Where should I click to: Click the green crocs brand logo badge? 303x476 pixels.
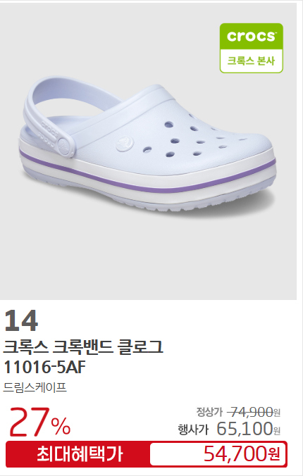click(252, 48)
